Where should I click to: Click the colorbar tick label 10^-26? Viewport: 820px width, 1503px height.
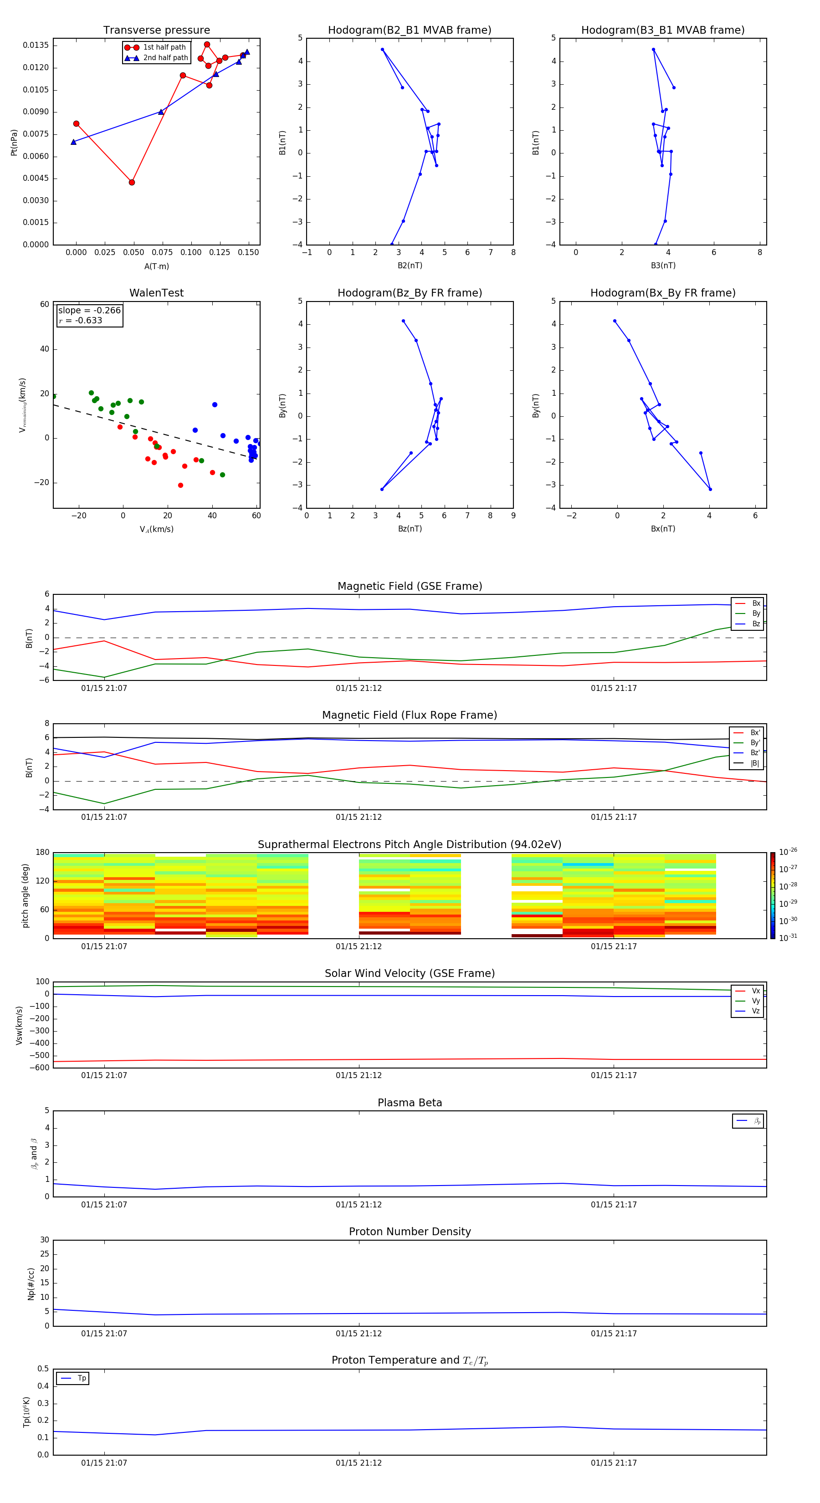point(788,852)
